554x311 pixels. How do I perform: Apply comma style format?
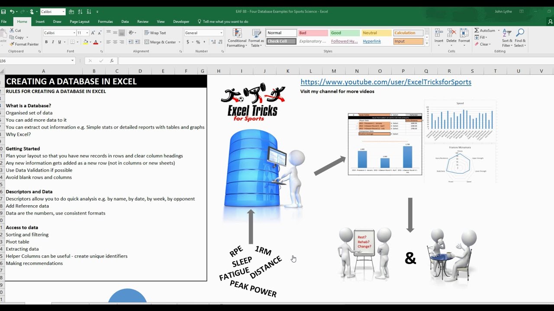(204, 42)
